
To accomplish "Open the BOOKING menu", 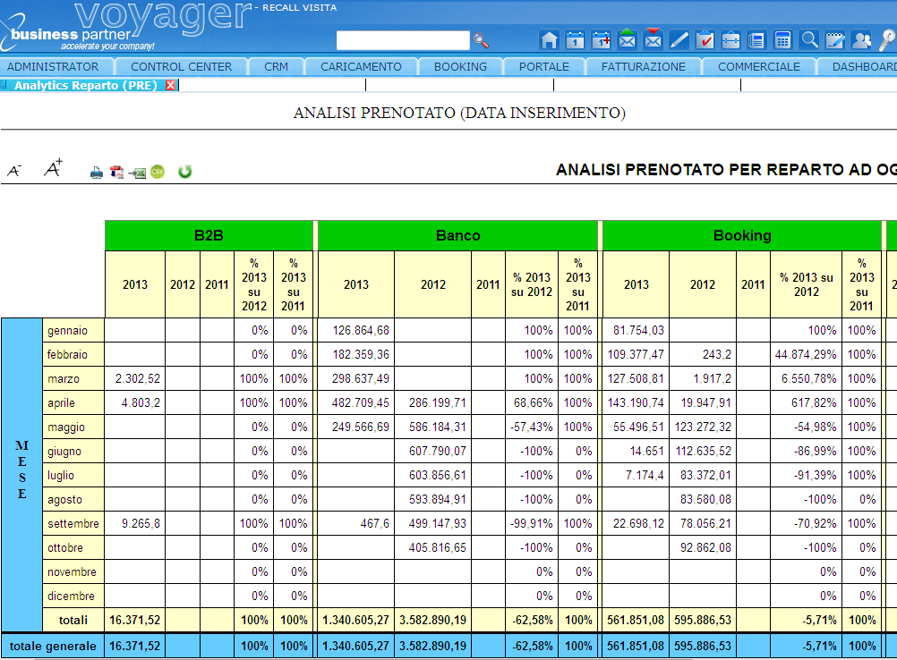I will 460,67.
